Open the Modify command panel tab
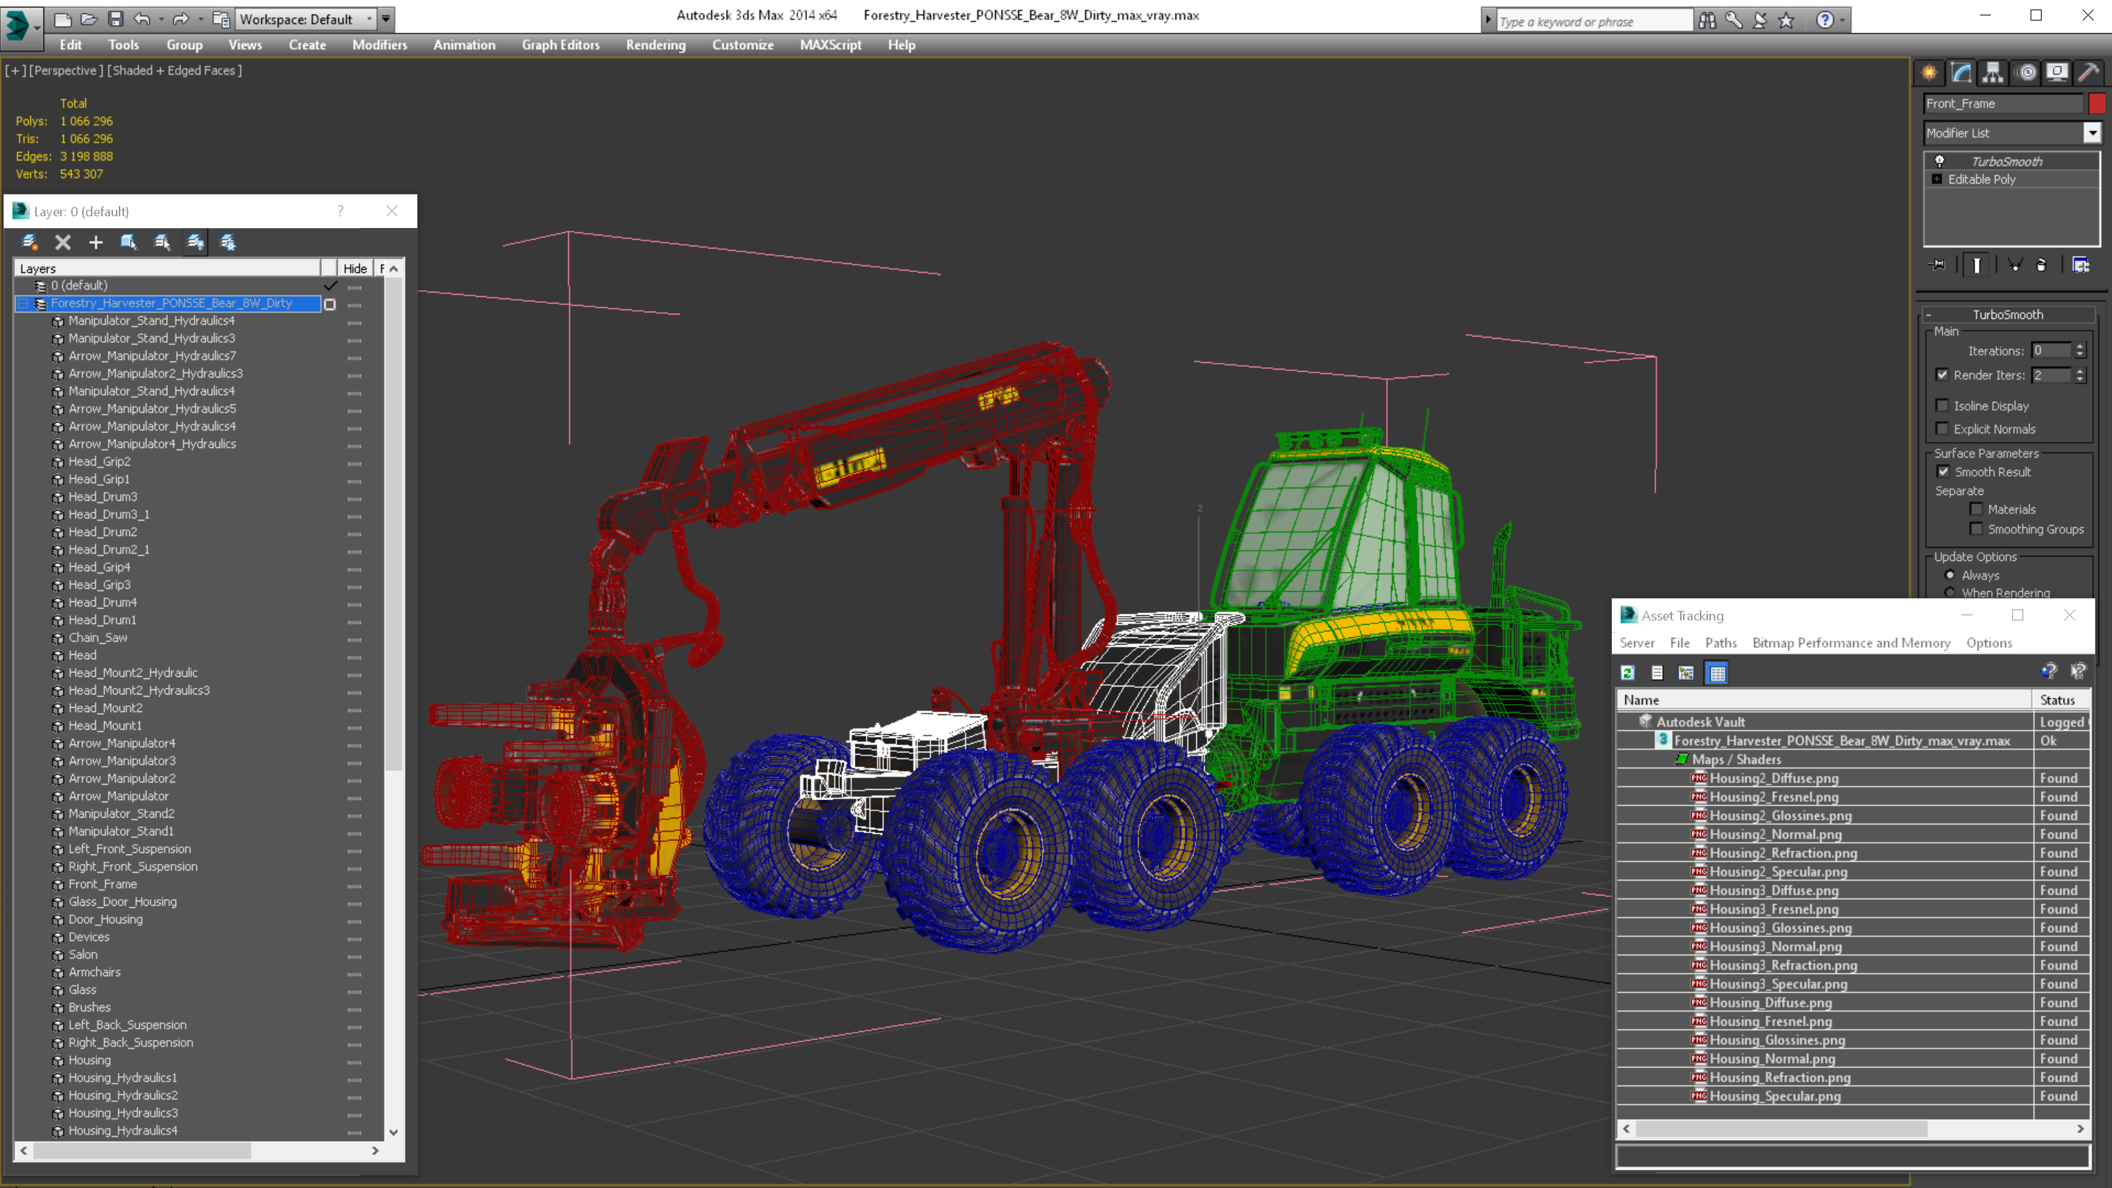 coord(1961,72)
